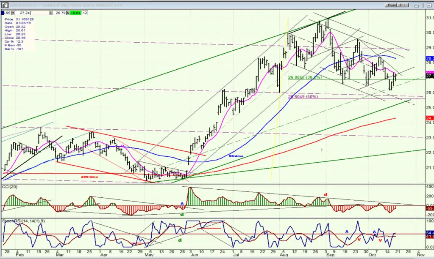
Task: Select the 25.6049 (50%) retracement label
Action: [x=303, y=97]
